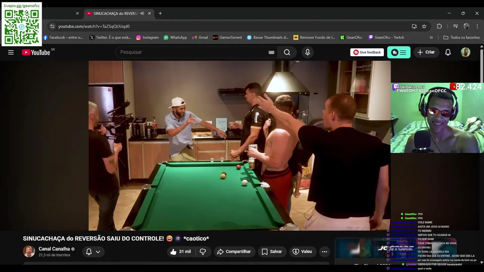The width and height of the screenshot is (484, 272).
Task: Bookmark this page with the star icon
Action: coord(424,26)
